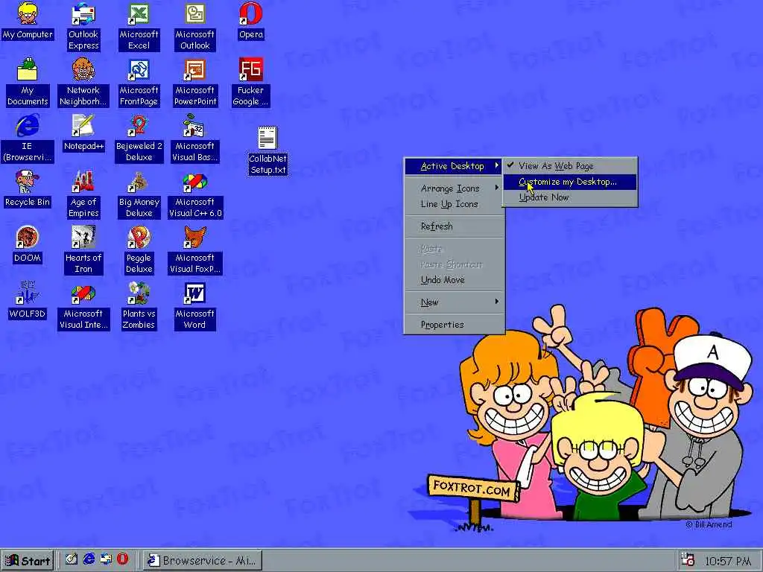Click the task scheduler tray icon
This screenshot has width=763, height=572.
tap(687, 559)
